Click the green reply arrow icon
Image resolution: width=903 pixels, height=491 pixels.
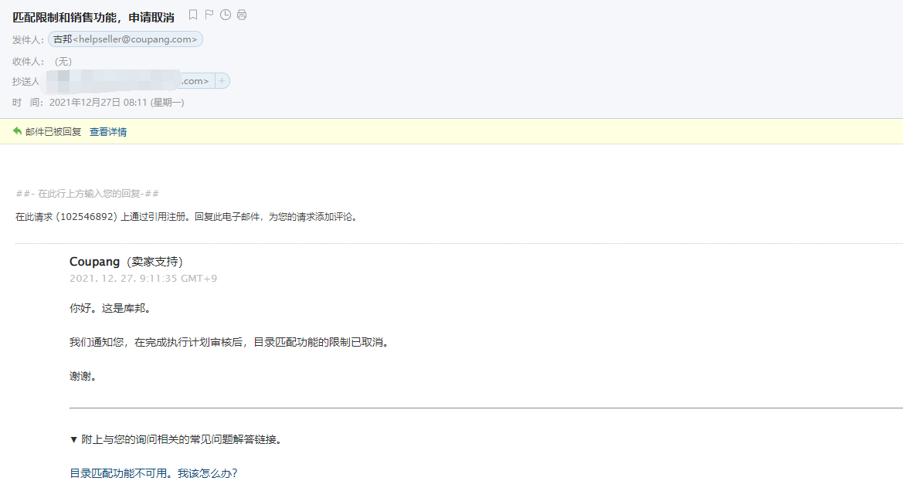point(17,131)
